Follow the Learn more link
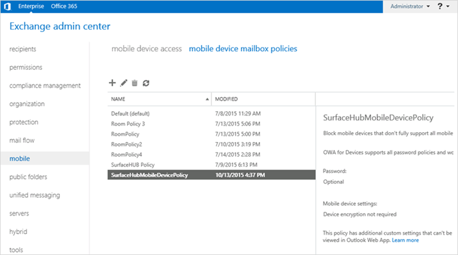This screenshot has width=458, height=255. click(x=405, y=240)
